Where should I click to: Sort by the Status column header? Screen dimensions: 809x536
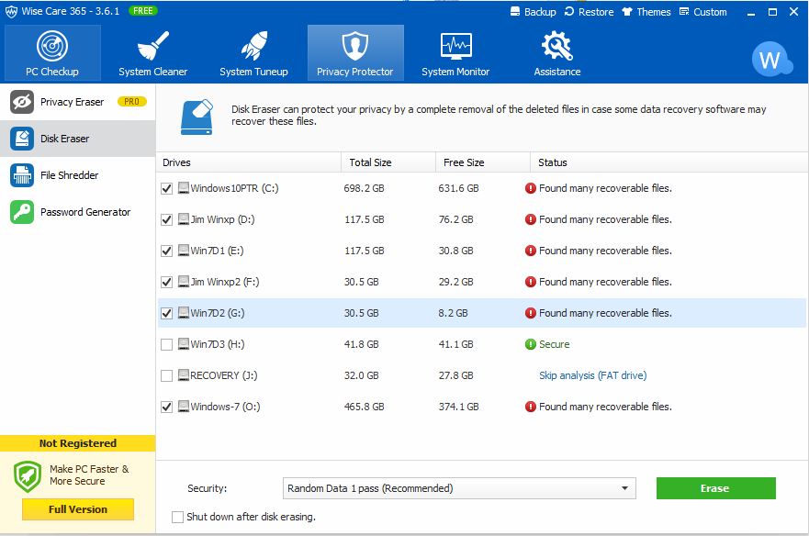coord(669,162)
